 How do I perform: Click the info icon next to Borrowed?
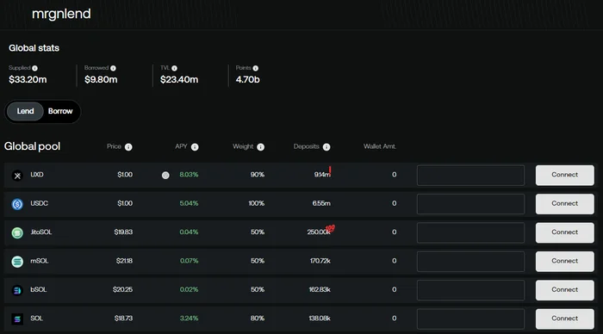113,68
